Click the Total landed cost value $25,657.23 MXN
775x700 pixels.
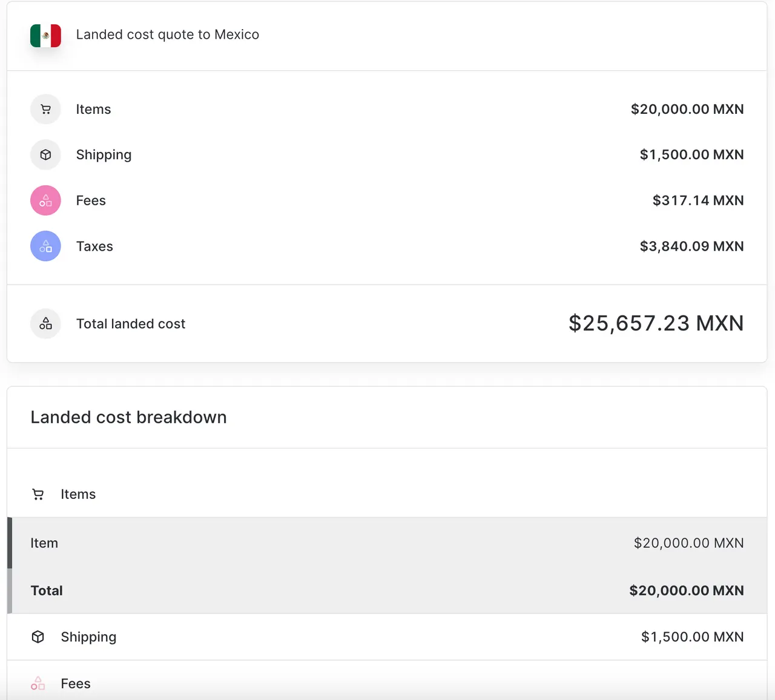click(x=656, y=323)
